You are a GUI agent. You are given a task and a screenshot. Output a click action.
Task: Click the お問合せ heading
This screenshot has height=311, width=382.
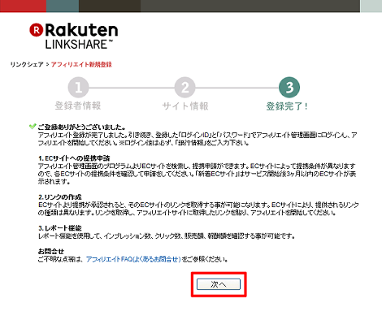(x=51, y=251)
